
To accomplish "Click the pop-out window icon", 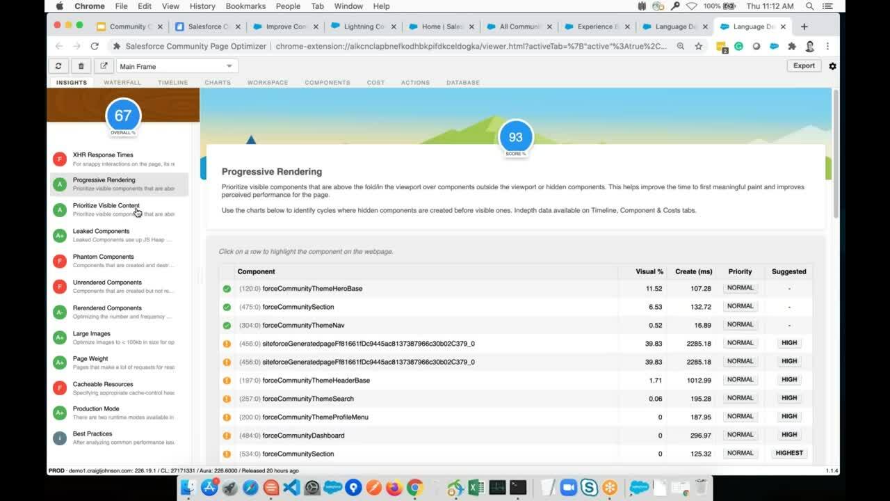I will pyautogui.click(x=104, y=66).
